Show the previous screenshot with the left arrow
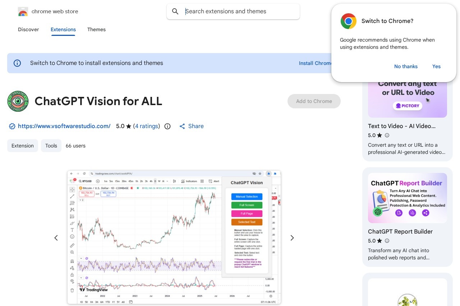This screenshot has width=460, height=306. tap(56, 238)
